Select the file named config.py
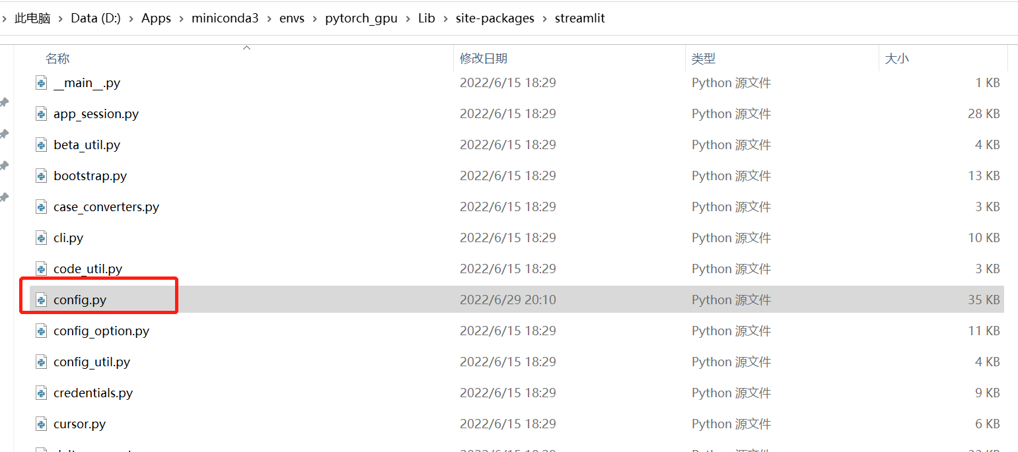 [80, 300]
